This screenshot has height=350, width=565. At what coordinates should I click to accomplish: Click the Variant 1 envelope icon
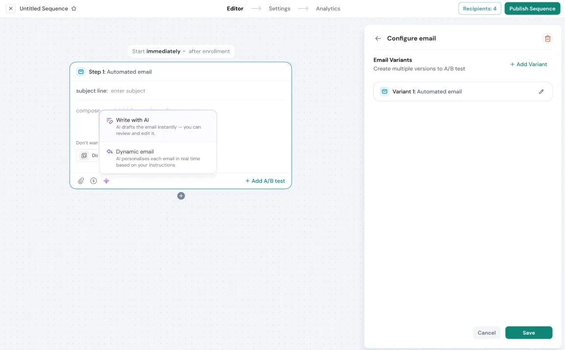click(x=384, y=91)
